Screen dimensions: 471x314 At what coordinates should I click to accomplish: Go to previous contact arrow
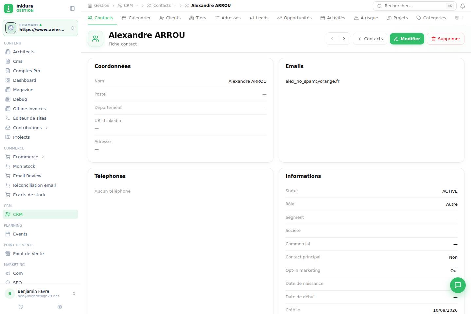click(332, 39)
